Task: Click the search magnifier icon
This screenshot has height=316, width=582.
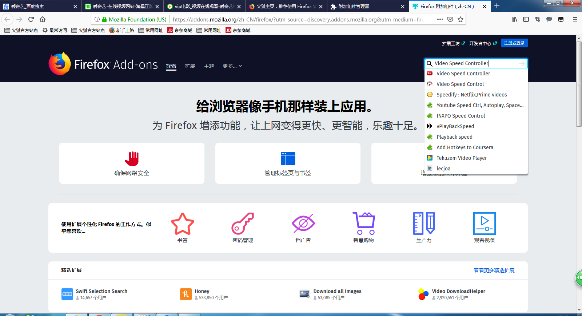Action: tap(430, 63)
